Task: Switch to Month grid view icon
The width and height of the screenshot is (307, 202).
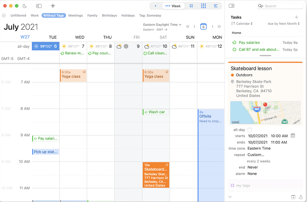Action: [203, 6]
